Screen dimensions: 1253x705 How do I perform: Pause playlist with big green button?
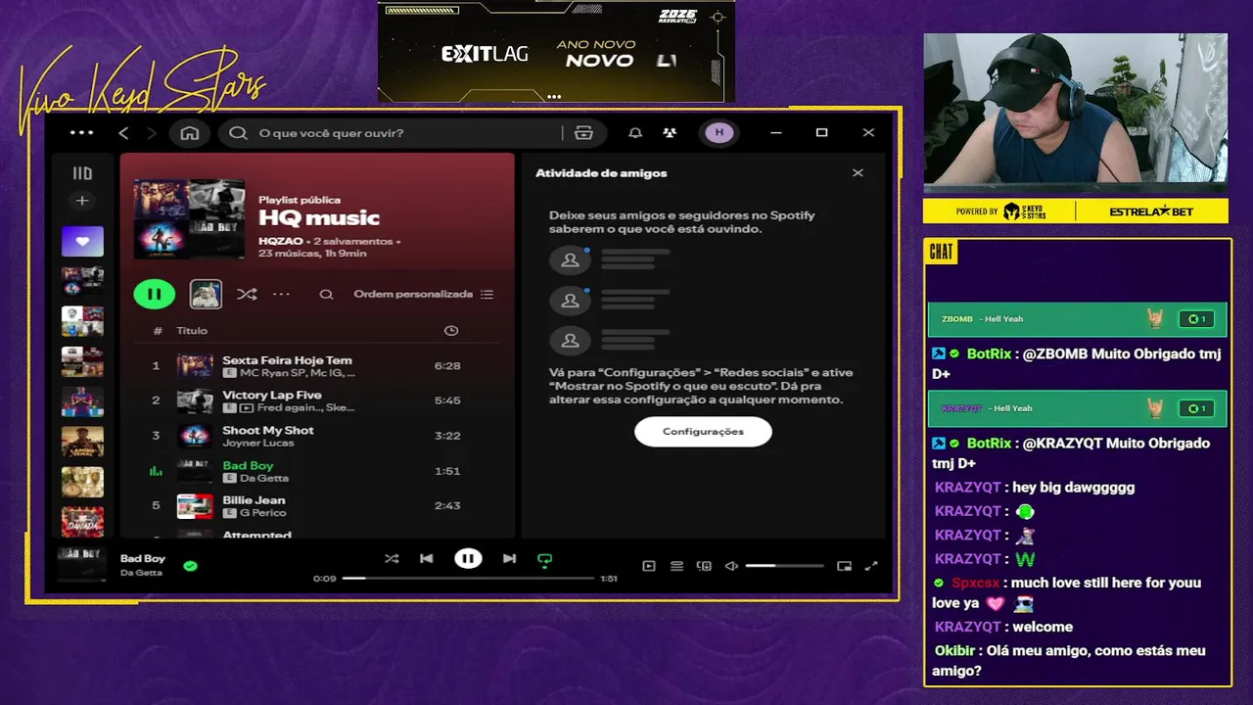point(154,294)
